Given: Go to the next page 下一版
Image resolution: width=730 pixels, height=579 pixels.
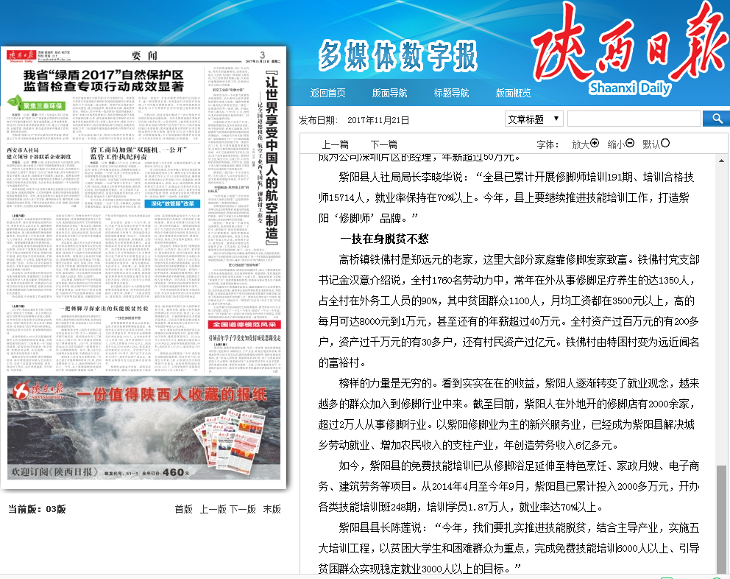Looking at the screenshot, I should (x=243, y=509).
